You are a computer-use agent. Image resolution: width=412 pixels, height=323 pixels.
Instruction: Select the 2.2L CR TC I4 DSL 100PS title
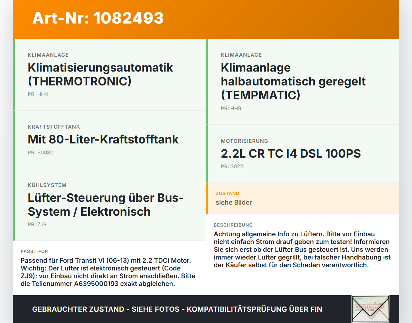coord(291,153)
